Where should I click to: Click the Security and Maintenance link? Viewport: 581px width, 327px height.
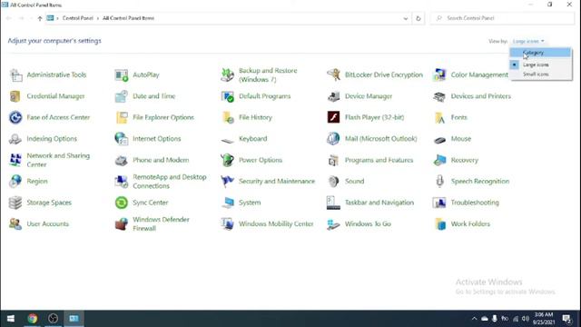click(x=277, y=182)
